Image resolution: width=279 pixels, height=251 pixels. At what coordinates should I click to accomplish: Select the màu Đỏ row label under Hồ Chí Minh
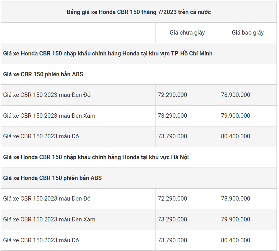coord(41,136)
